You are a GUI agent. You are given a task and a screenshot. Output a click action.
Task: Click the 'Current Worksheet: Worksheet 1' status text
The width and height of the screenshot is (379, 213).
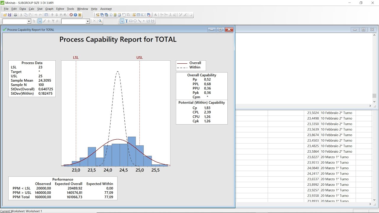[21, 211]
